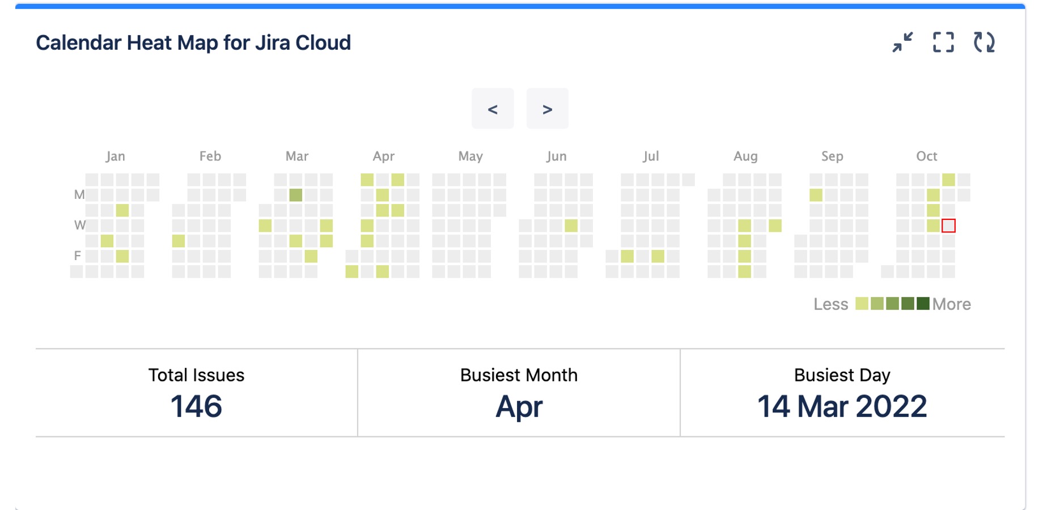Select the only highlighted day in September
The image size is (1043, 510).
pos(816,195)
